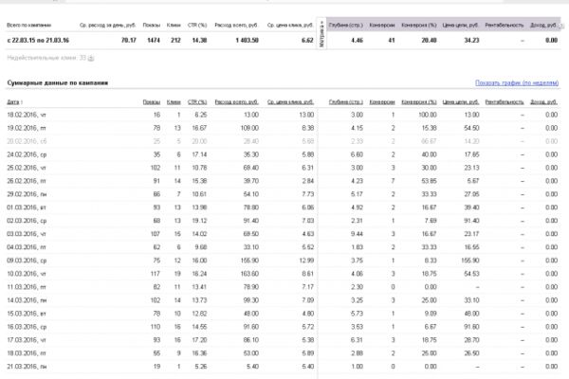Viewport: 569px width, 379px height.
Task: Select the heading Суммарные данные по кампании
Action: (57, 83)
